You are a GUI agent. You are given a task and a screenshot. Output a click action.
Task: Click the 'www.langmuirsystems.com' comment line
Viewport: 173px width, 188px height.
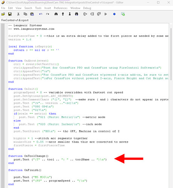click(x=31, y=29)
